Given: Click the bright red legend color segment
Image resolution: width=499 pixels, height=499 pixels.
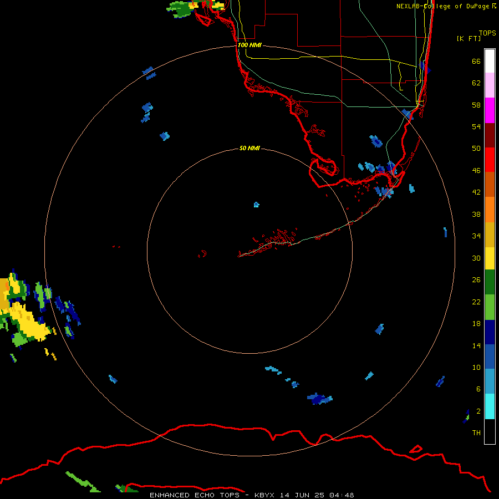Looking at the screenshot, I should coord(490,160).
